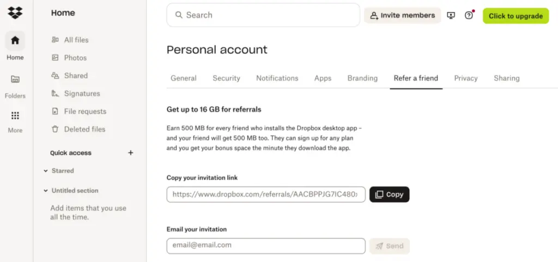Switch to the Security tab
558x262 pixels.
226,78
